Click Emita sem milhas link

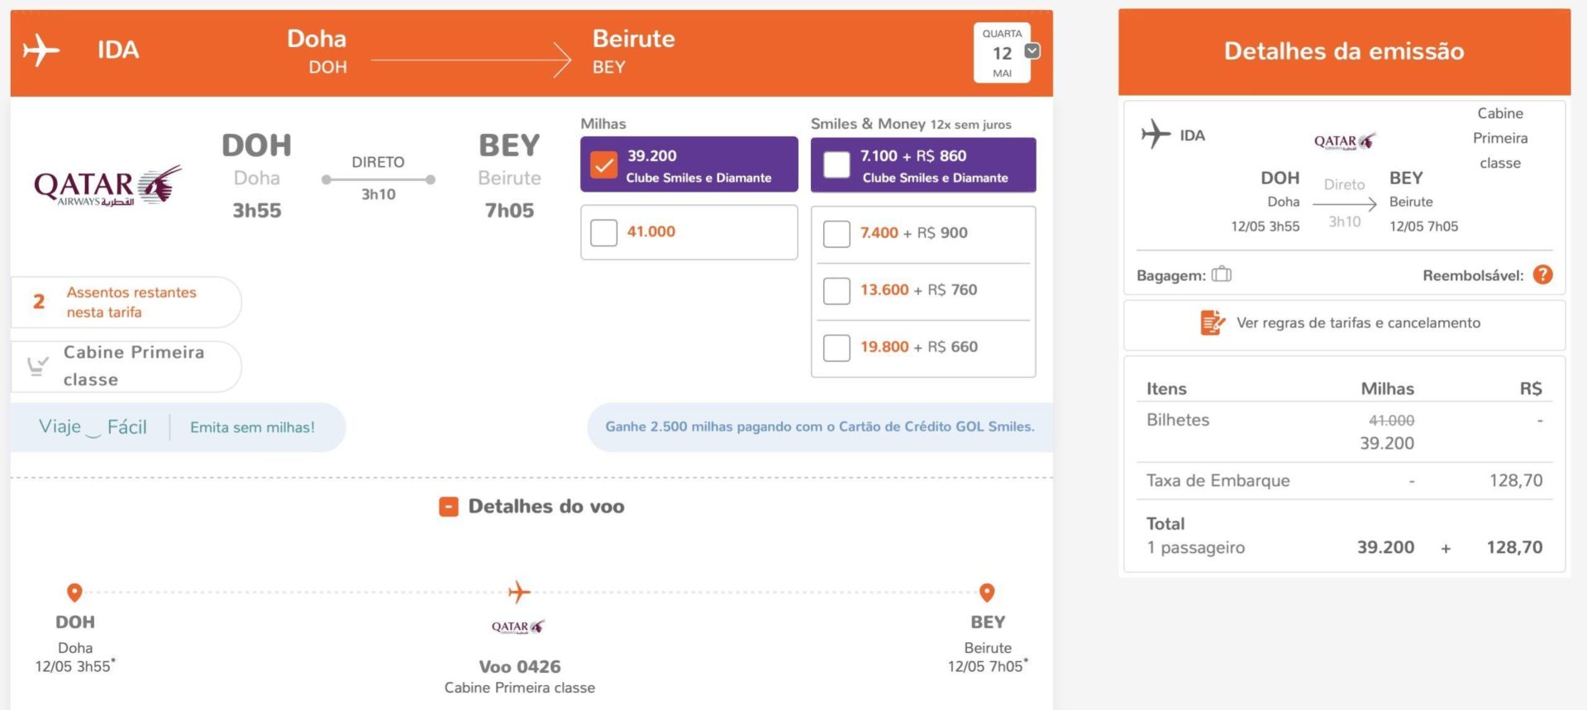click(x=252, y=427)
